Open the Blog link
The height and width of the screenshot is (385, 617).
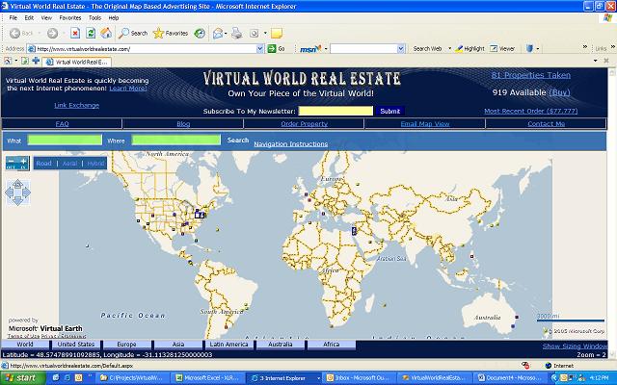[183, 124]
